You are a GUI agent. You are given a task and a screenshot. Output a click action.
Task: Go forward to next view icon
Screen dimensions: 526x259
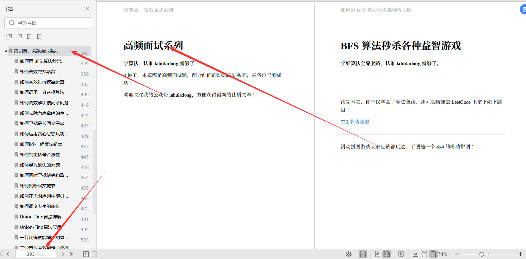(x=94, y=254)
